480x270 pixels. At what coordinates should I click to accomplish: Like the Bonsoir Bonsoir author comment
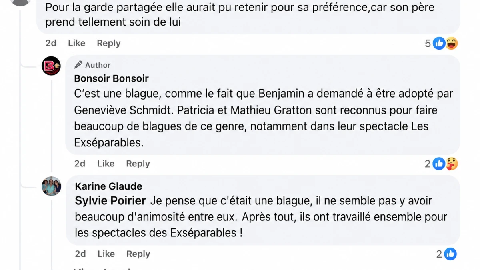[106, 164]
